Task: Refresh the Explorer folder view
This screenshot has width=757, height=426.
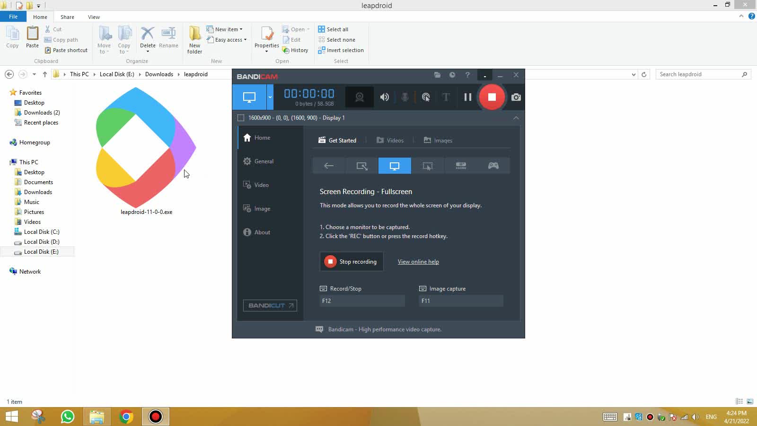Action: point(644,74)
